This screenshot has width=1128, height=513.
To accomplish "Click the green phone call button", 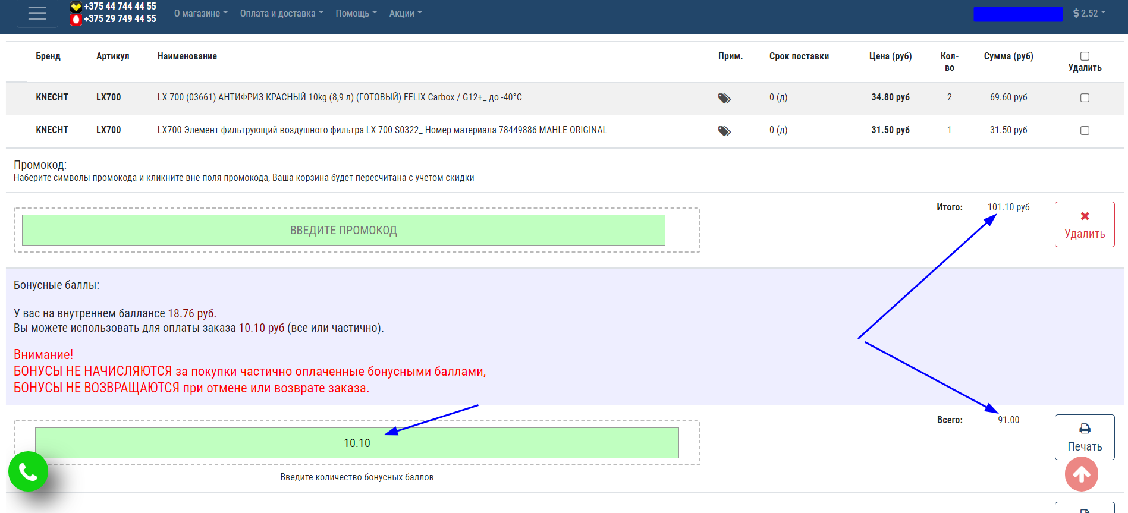I will (x=28, y=471).
